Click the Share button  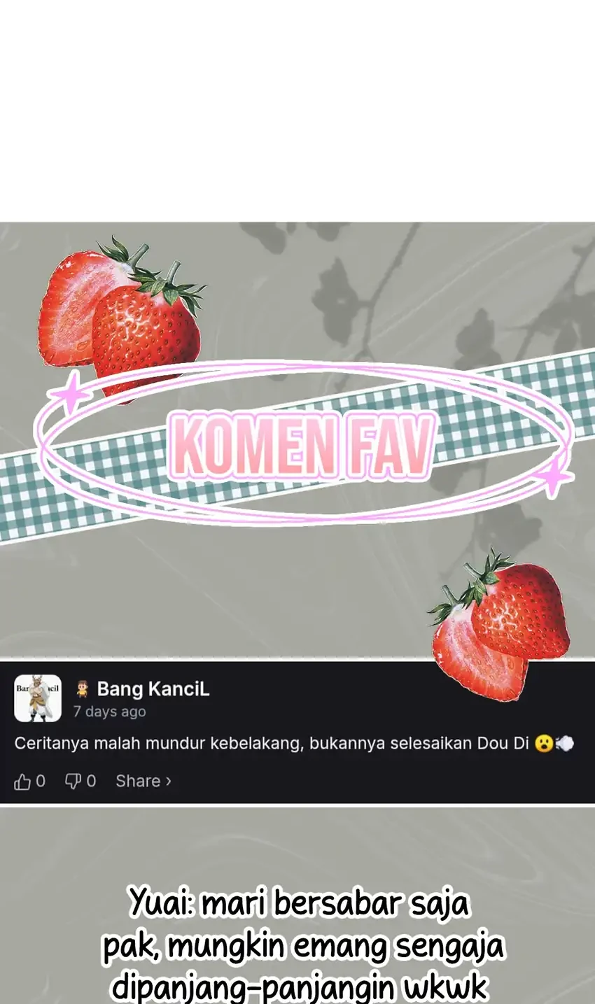(143, 782)
